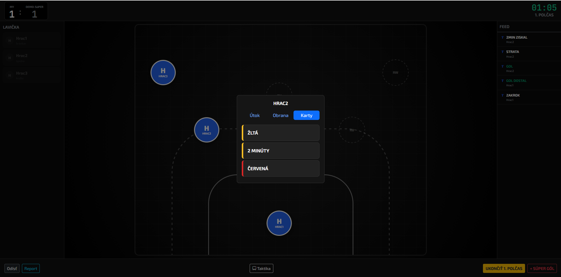
Task: Switch to the Útok tab
Action: click(x=255, y=116)
